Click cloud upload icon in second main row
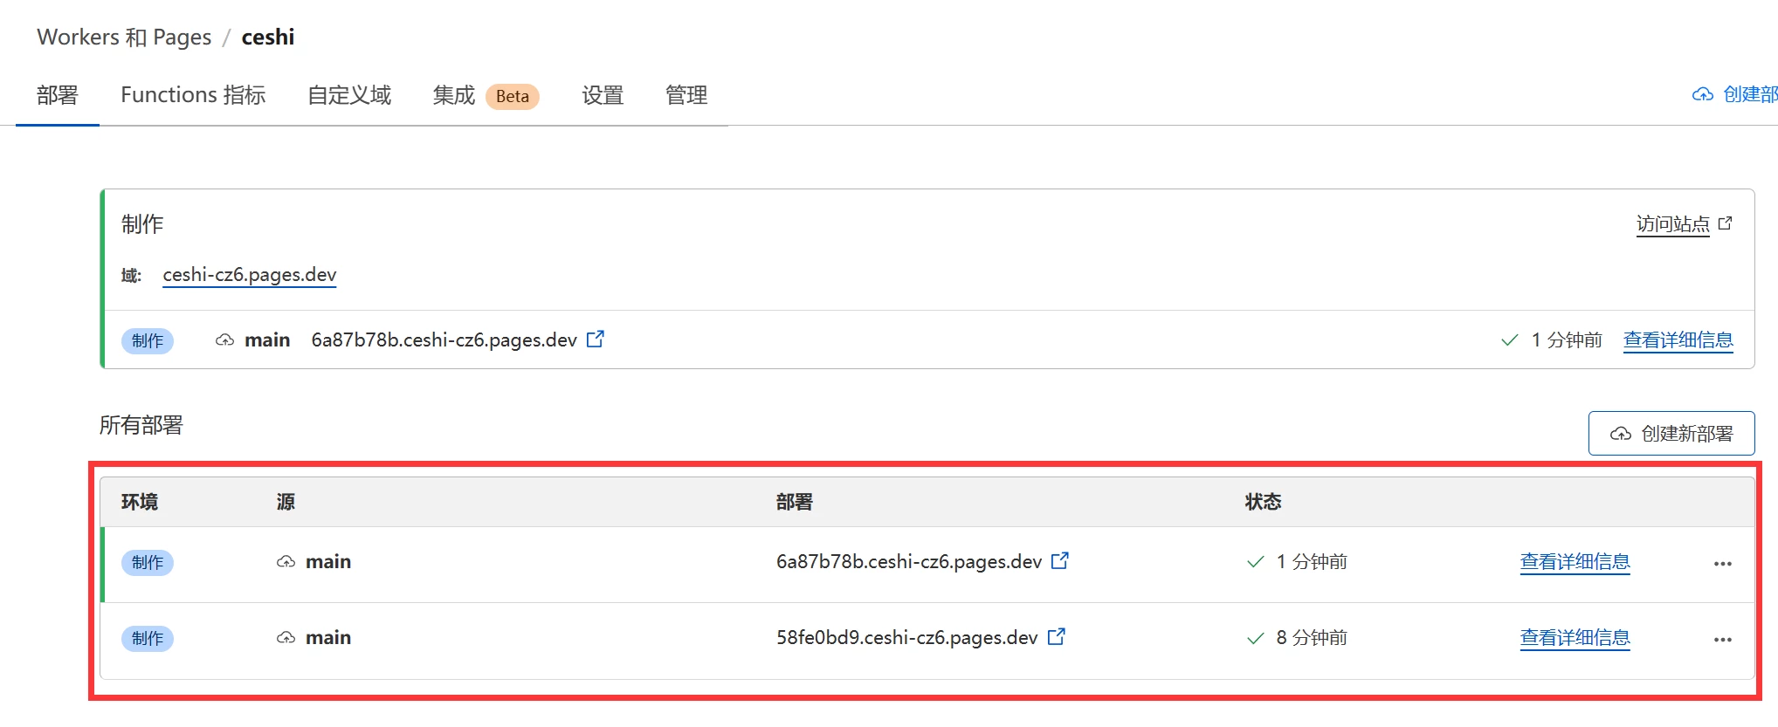This screenshot has height=727, width=1778. tap(286, 638)
